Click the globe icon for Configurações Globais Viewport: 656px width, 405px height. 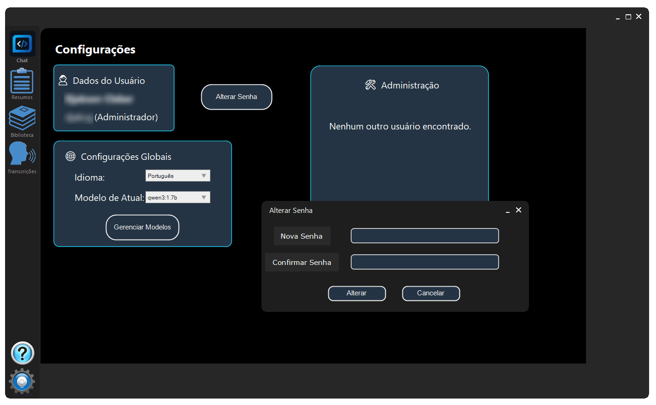[70, 156]
